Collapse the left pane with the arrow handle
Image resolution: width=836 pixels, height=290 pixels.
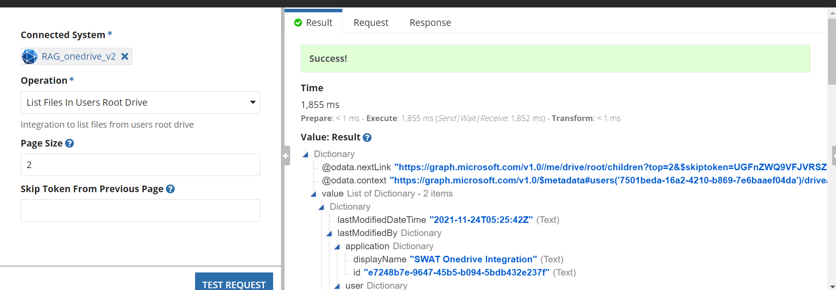(286, 156)
